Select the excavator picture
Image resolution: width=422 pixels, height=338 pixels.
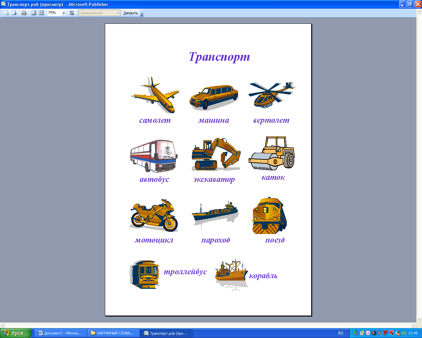coord(216,154)
